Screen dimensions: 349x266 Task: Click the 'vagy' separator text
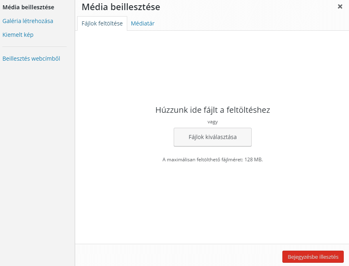coord(212,121)
